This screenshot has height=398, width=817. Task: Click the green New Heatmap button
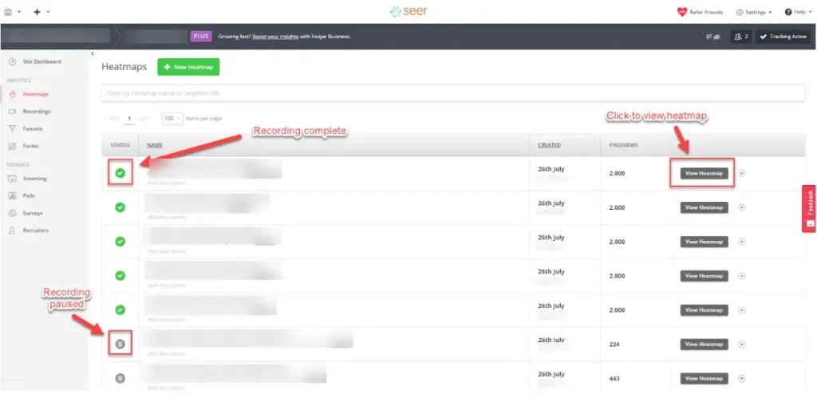point(188,67)
